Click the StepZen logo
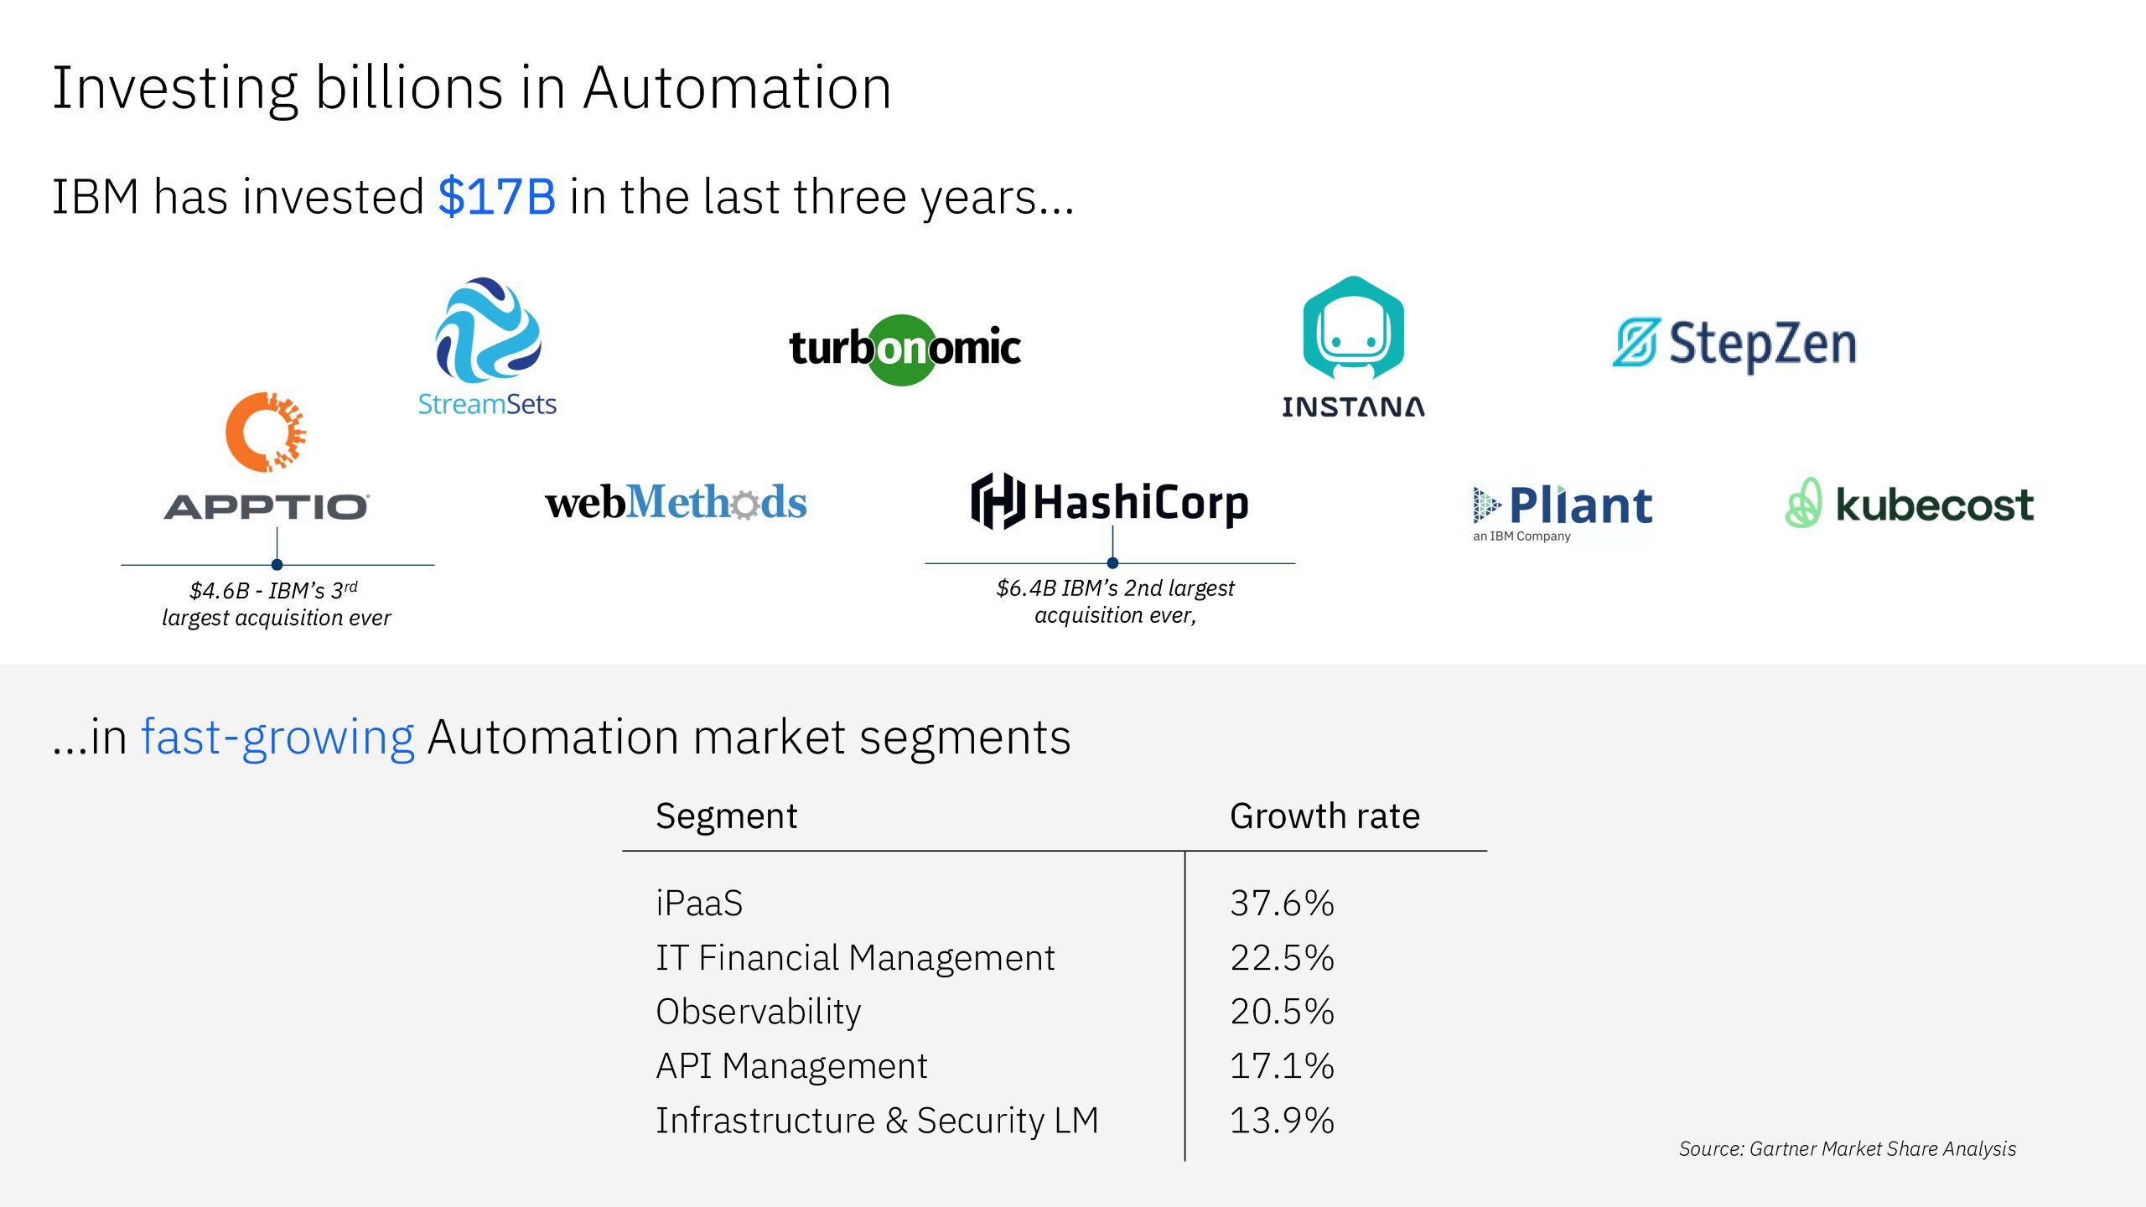 [1734, 344]
